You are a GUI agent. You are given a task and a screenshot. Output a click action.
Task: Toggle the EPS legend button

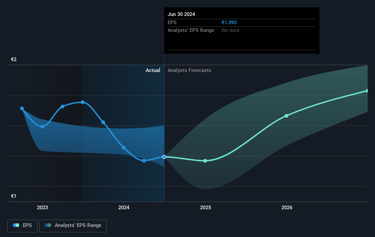[x=22, y=226]
